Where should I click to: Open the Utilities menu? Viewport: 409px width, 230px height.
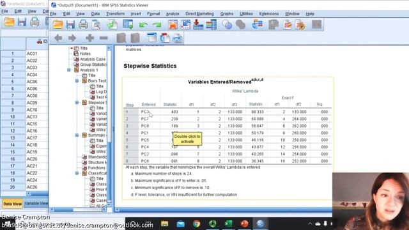pyautogui.click(x=246, y=14)
